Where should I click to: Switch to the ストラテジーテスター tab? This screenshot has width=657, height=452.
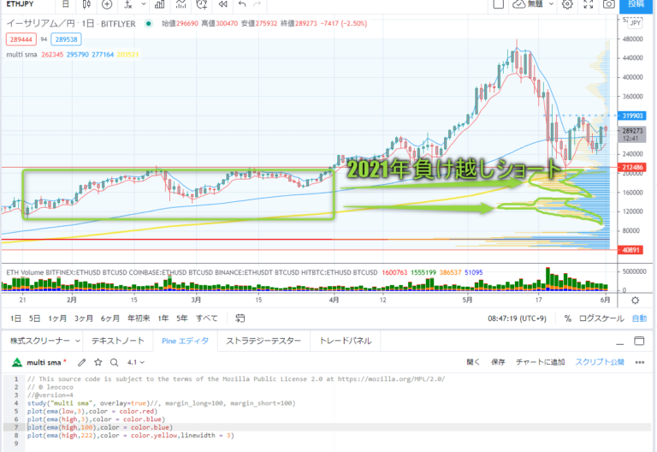coord(263,341)
